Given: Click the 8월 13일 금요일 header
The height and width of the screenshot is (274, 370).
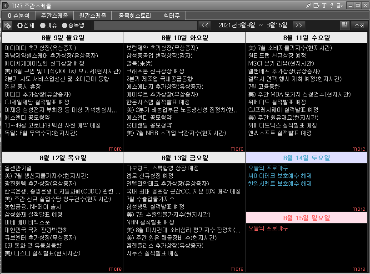Looking at the screenshot, I should pyautogui.click(x=185, y=158).
